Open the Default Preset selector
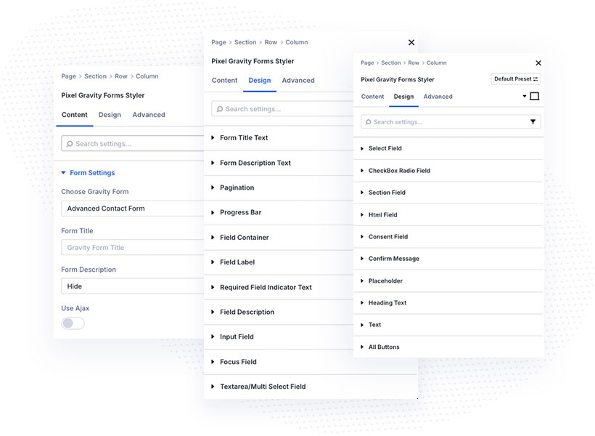Image resolution: width=595 pixels, height=436 pixels. click(x=516, y=79)
